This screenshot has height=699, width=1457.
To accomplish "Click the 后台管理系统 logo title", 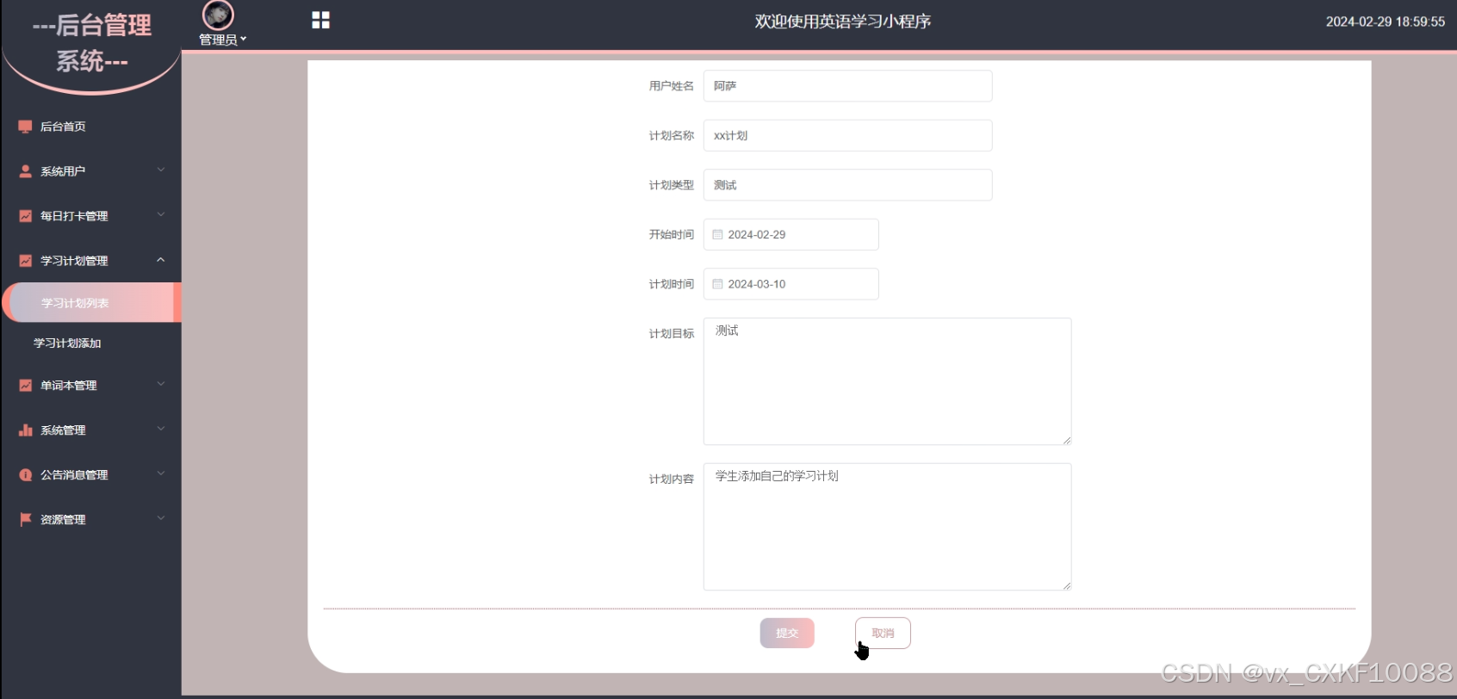I will pyautogui.click(x=92, y=43).
